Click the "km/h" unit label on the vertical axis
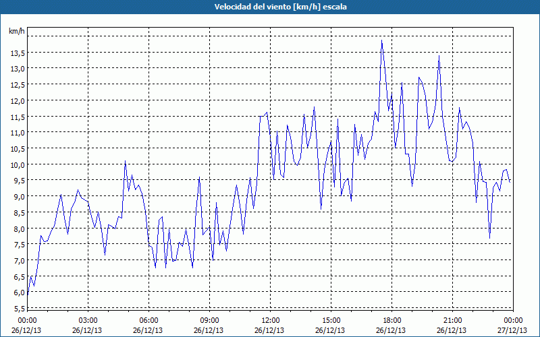Screen dimensions: 540x337 (16, 31)
